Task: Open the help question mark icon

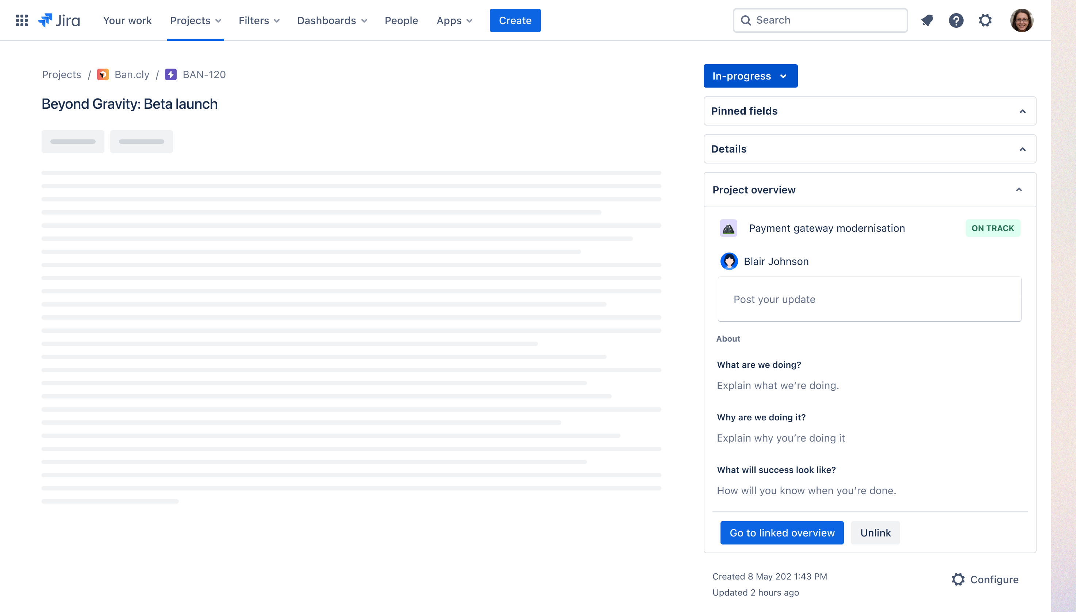Action: (956, 20)
